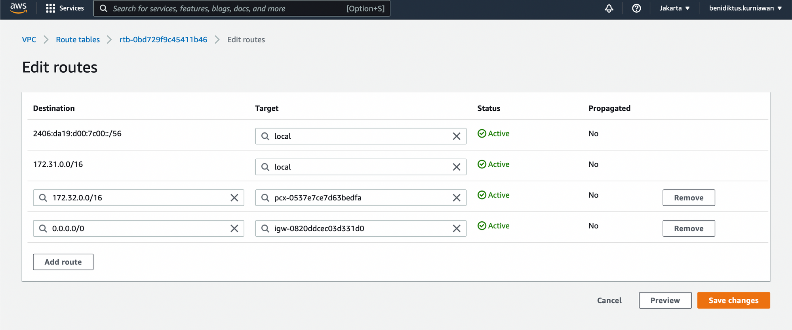Click the Add route button
This screenshot has height=330, width=792.
point(63,262)
